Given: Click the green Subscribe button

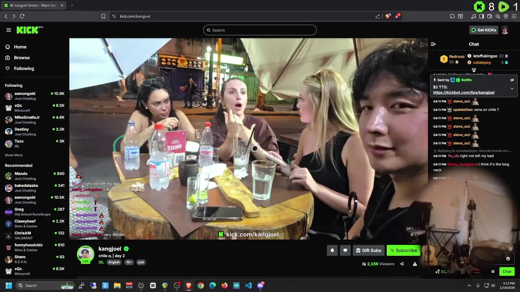Looking at the screenshot, I should pos(403,251).
